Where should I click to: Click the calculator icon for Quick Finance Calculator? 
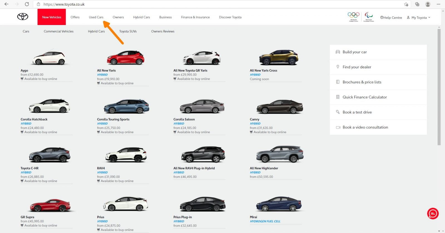[338, 97]
